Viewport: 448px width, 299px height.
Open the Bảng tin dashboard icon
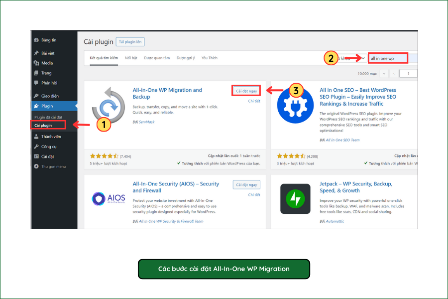click(36, 40)
